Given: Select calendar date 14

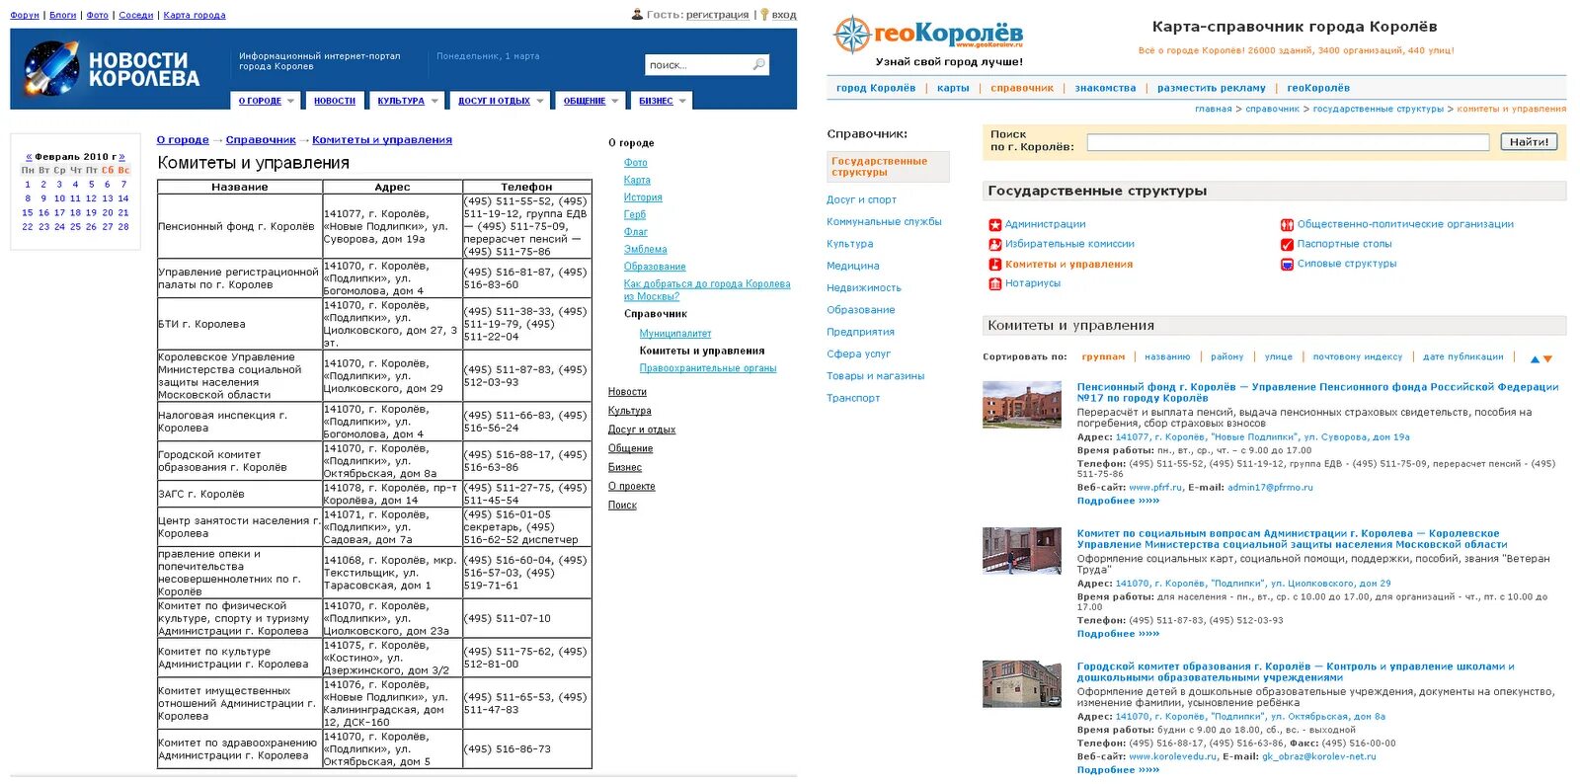Looking at the screenshot, I should point(123,198).
